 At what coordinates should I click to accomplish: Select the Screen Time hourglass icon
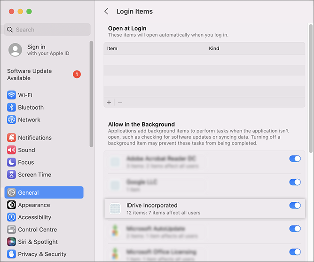point(12,175)
